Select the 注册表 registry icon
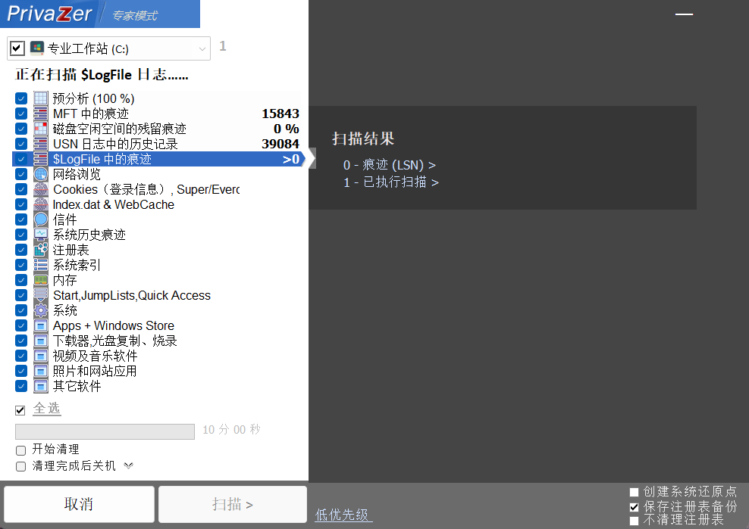Viewport: 749px width, 529px height. pyautogui.click(x=40, y=250)
